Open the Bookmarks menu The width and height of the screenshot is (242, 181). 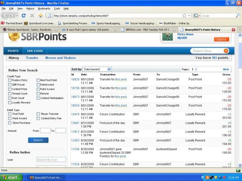tap(44, 8)
